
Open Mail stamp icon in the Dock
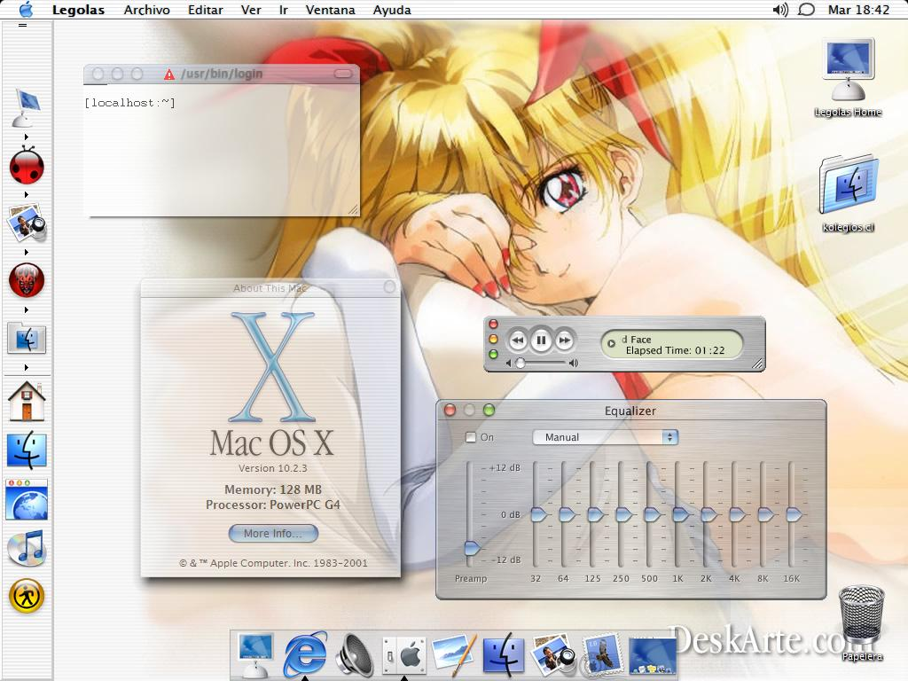click(x=602, y=655)
